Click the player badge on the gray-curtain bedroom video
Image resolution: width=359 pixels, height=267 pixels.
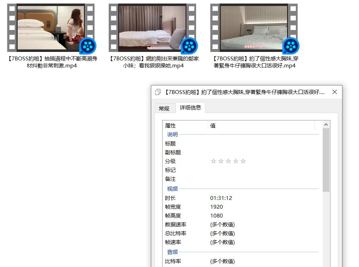click(189, 46)
